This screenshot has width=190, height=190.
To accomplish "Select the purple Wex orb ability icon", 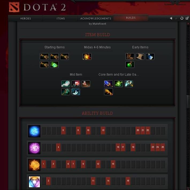I will tap(34, 148).
